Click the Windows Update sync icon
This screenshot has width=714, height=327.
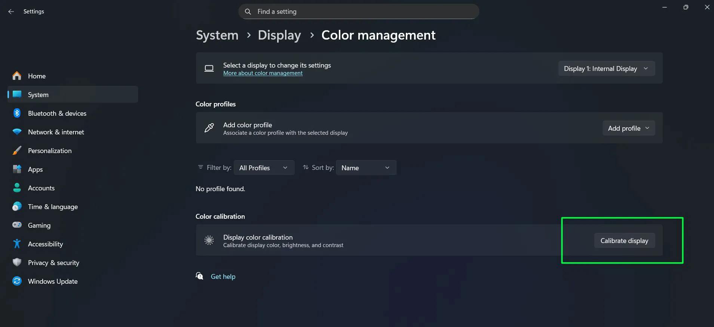point(17,281)
